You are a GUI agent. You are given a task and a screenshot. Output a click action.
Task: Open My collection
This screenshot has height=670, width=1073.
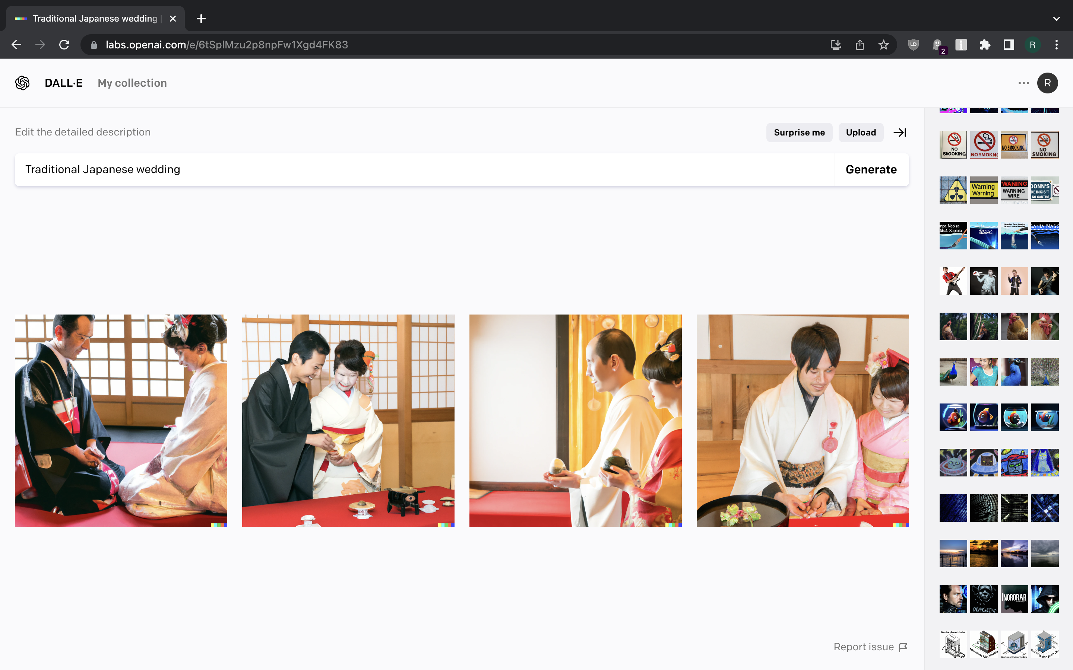coord(132,83)
